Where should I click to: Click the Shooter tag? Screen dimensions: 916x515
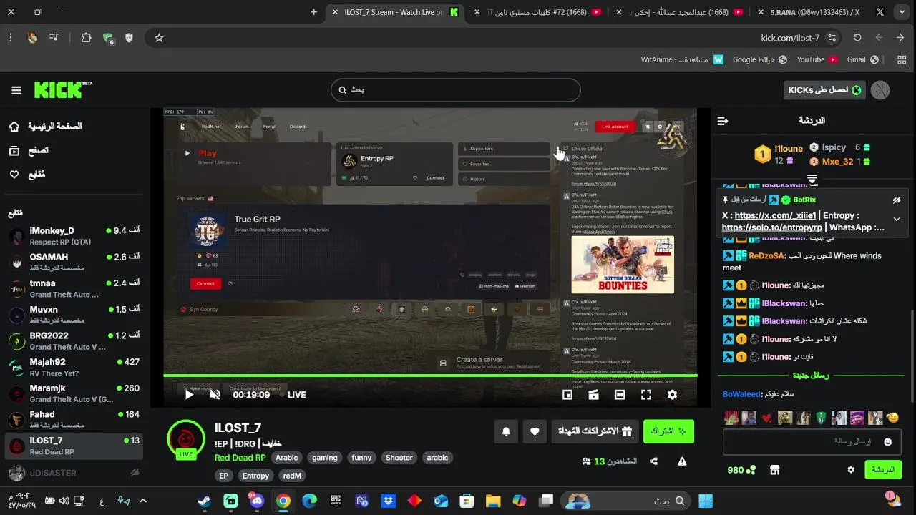(x=399, y=458)
